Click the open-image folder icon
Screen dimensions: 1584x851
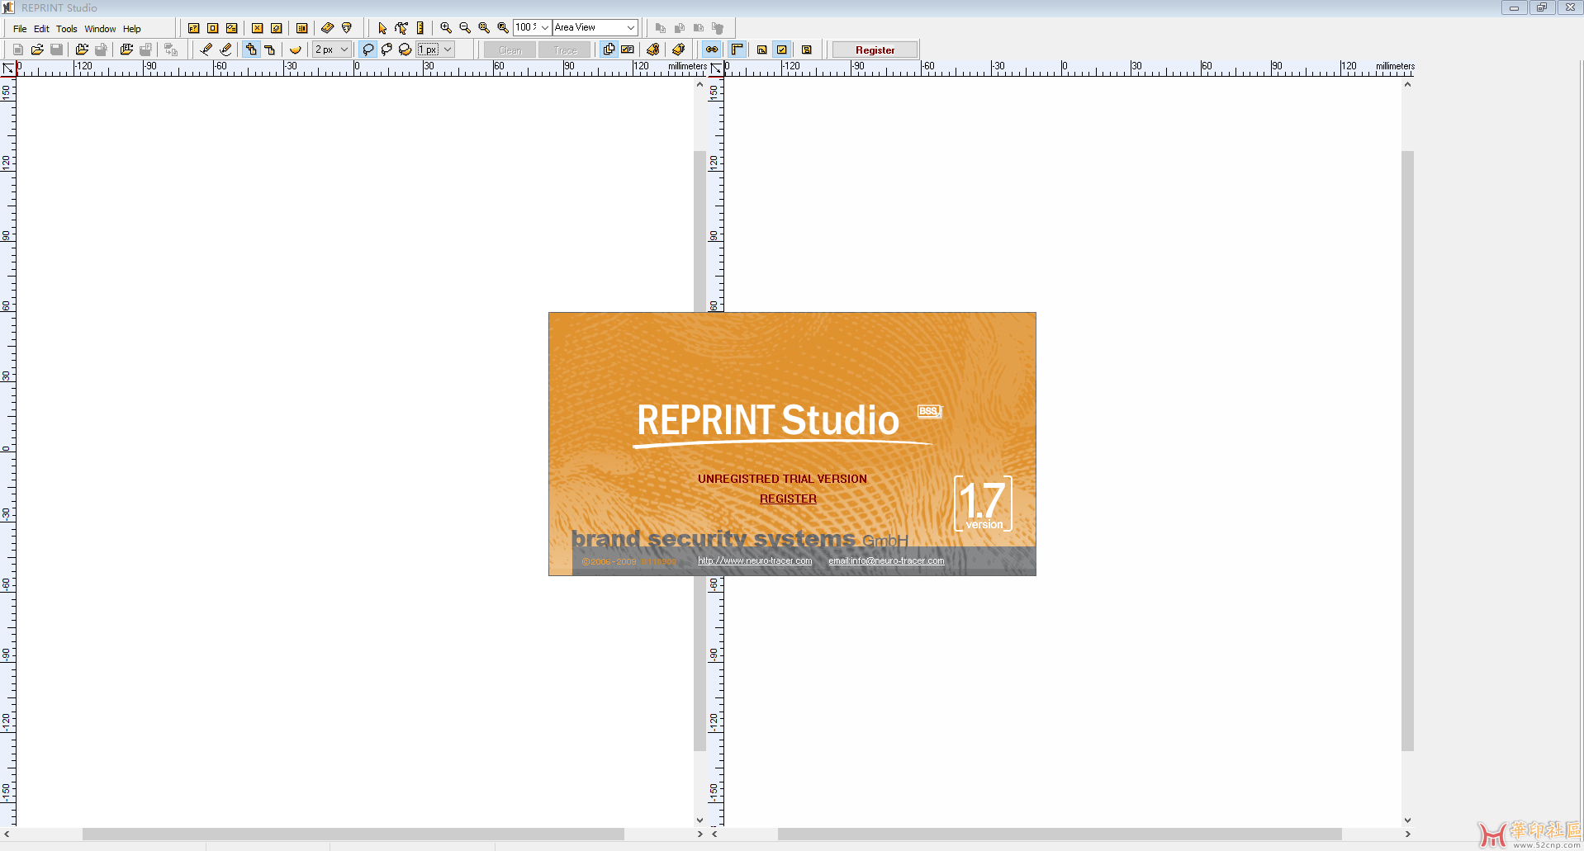click(x=82, y=50)
